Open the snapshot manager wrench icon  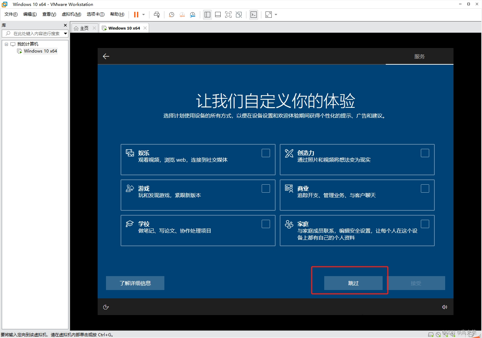tap(193, 15)
